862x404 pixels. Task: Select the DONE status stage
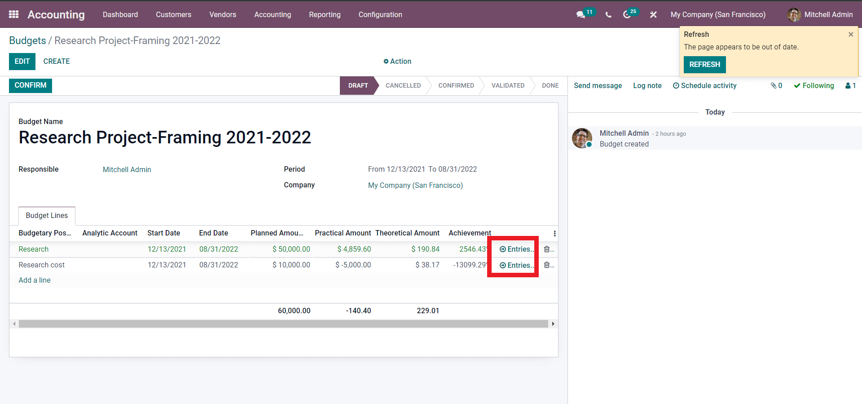(x=550, y=85)
